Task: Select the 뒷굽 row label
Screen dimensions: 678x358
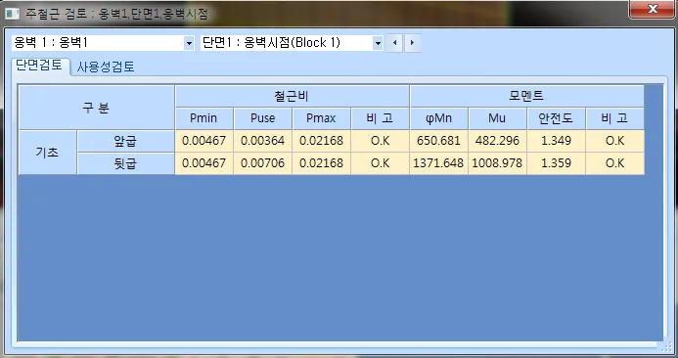Action: click(126, 163)
